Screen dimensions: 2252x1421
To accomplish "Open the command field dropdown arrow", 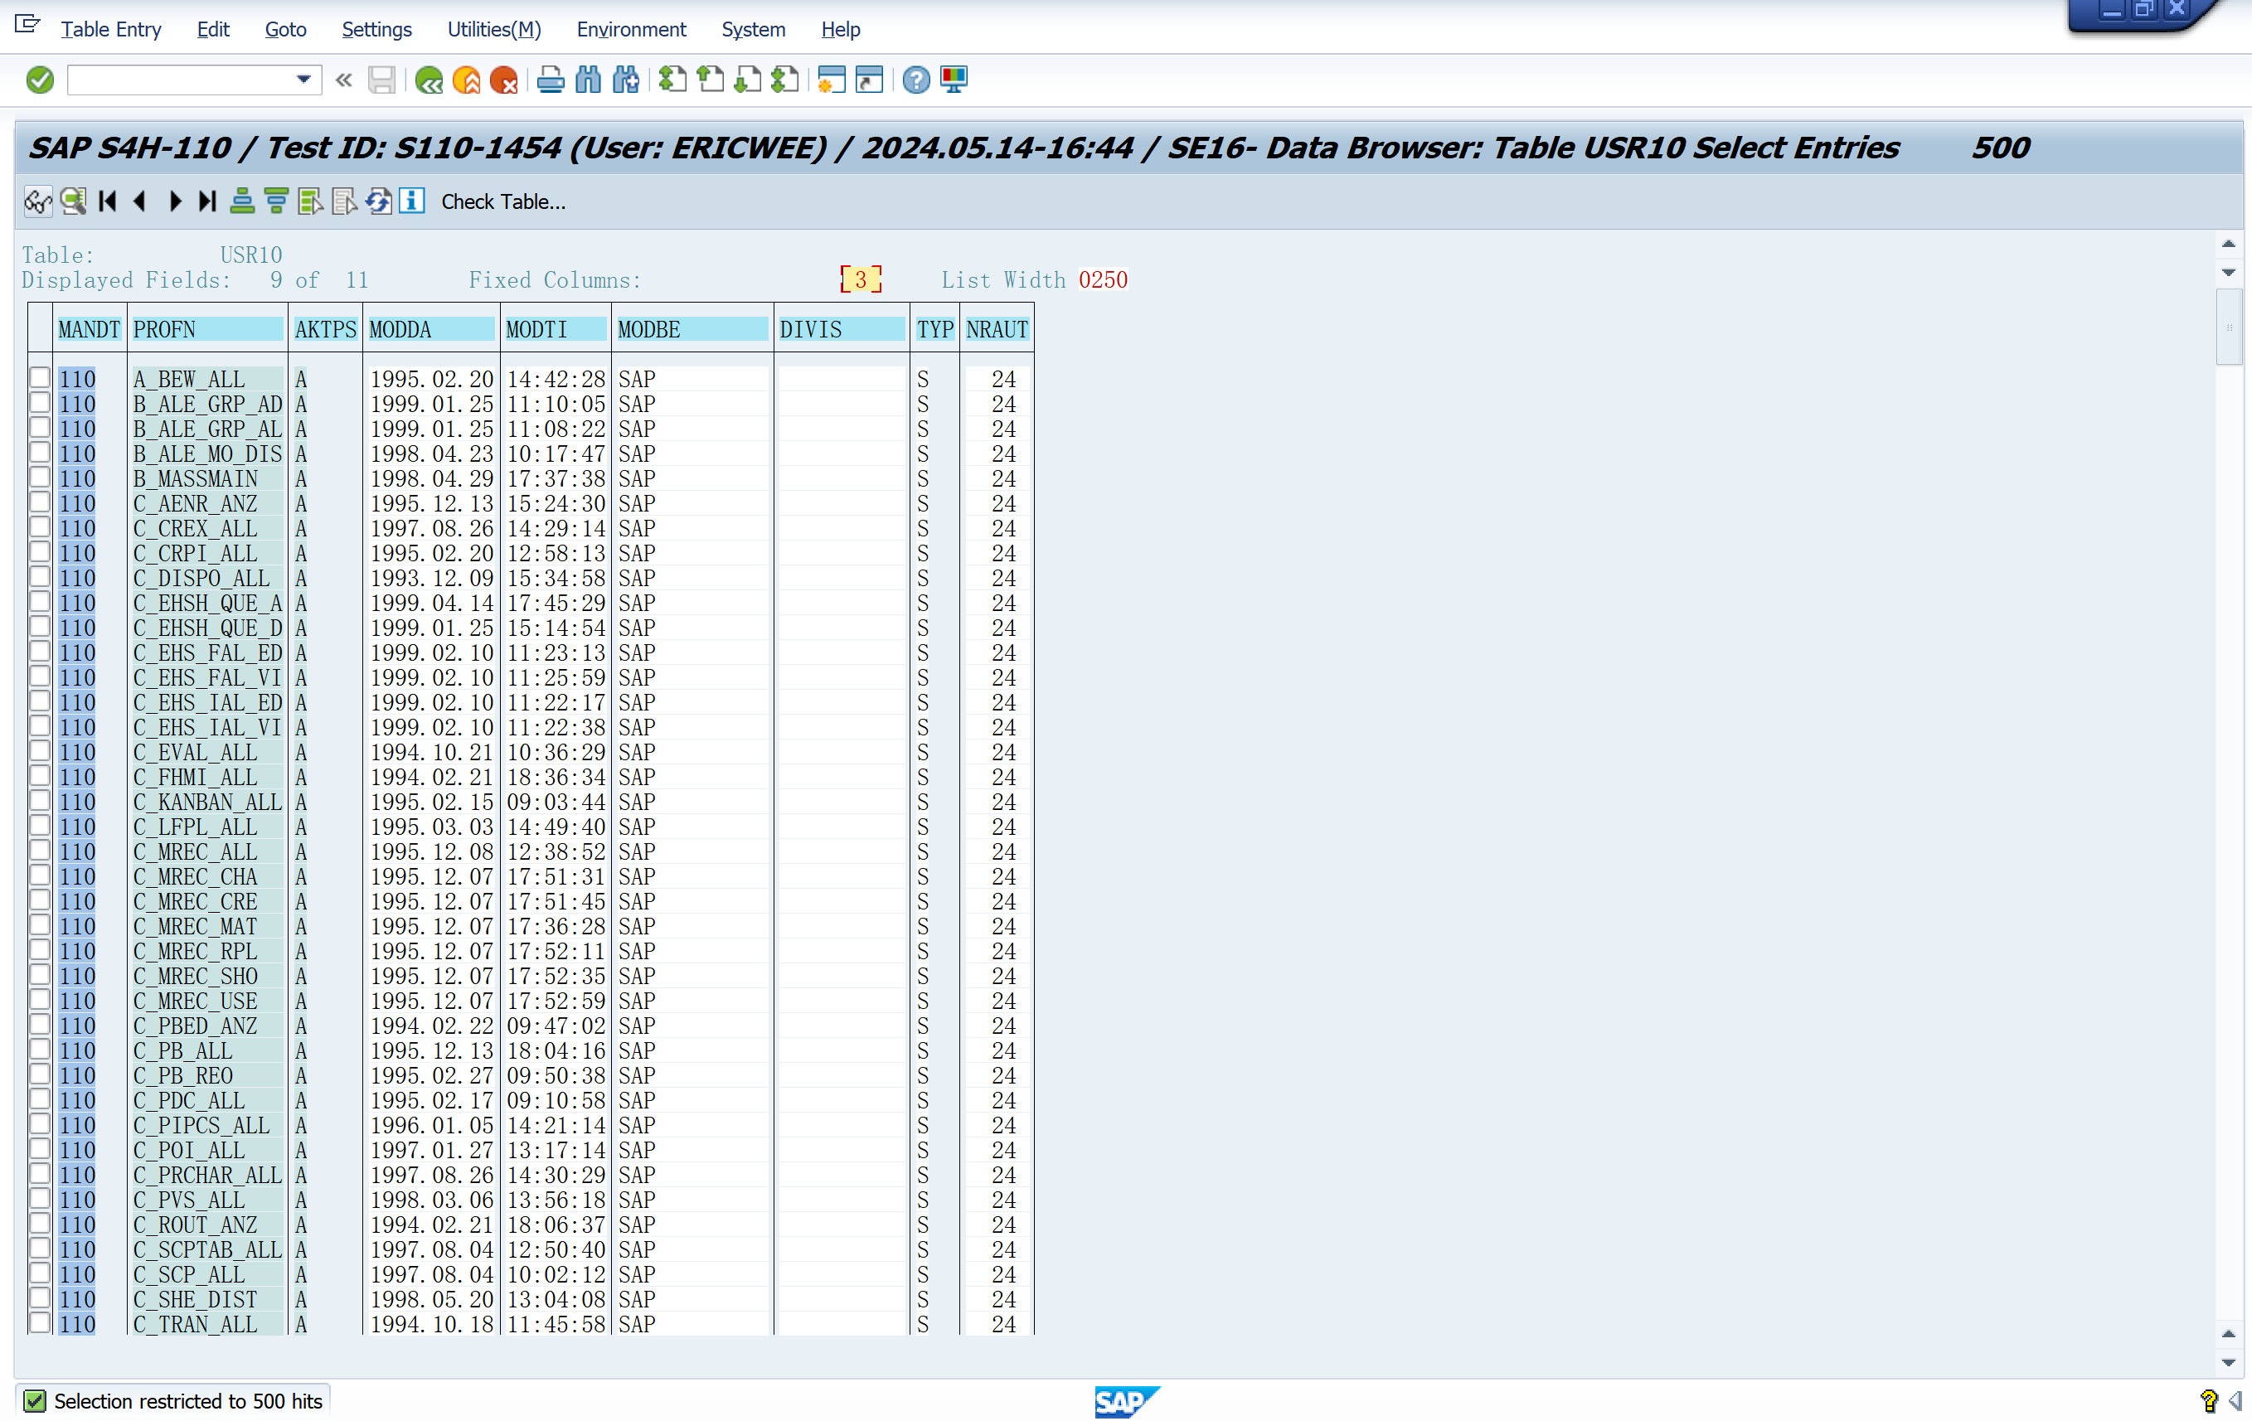I will [303, 80].
